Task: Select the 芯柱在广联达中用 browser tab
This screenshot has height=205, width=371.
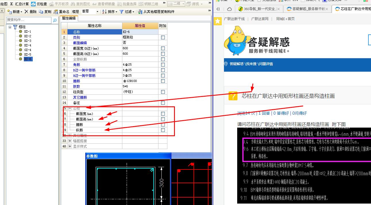Action: pos(351,9)
